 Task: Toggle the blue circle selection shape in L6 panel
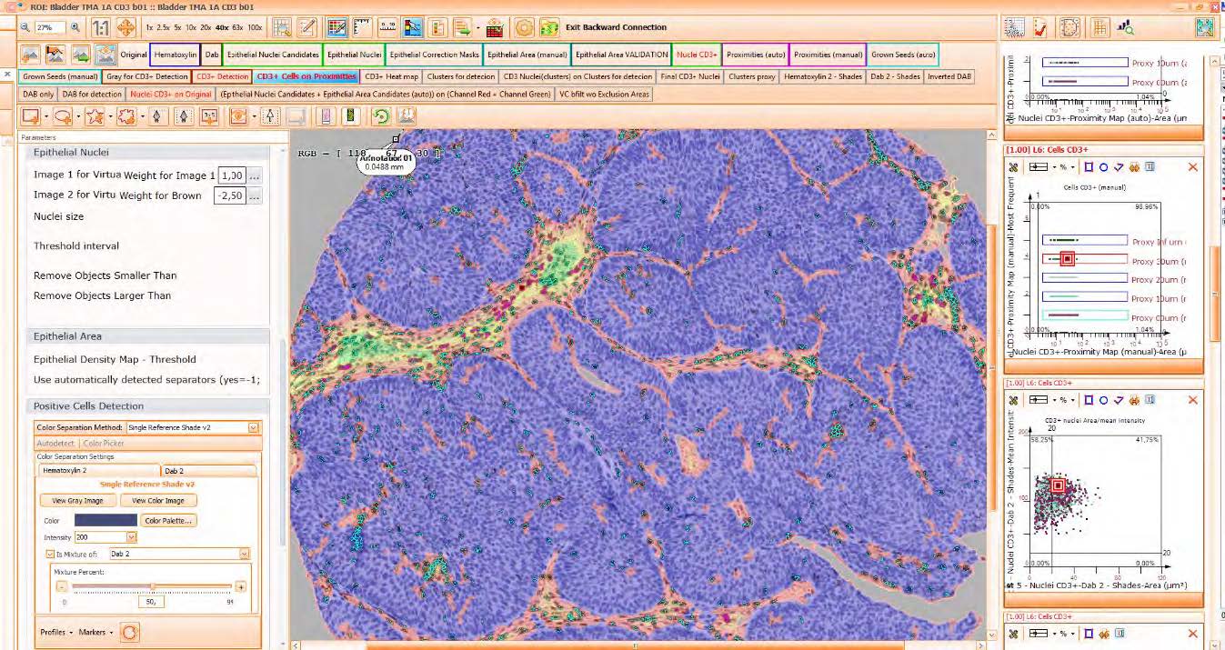click(x=1103, y=167)
